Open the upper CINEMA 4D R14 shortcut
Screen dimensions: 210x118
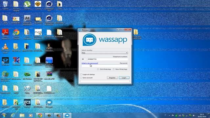(x=49, y=6)
